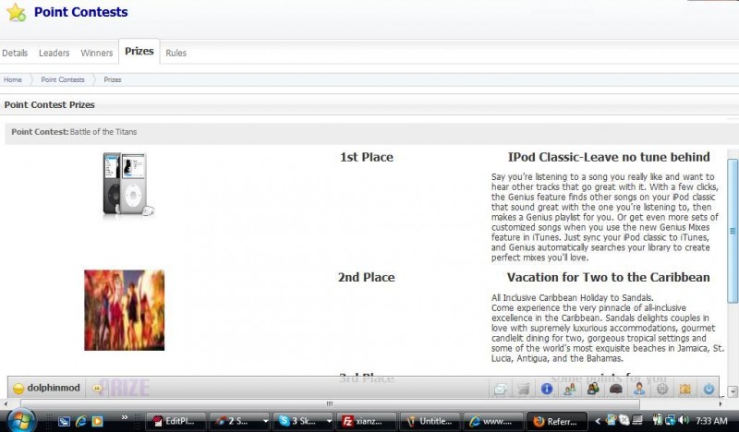This screenshot has width=739, height=432.
Task: Click the blue power logout icon
Action: click(x=709, y=389)
